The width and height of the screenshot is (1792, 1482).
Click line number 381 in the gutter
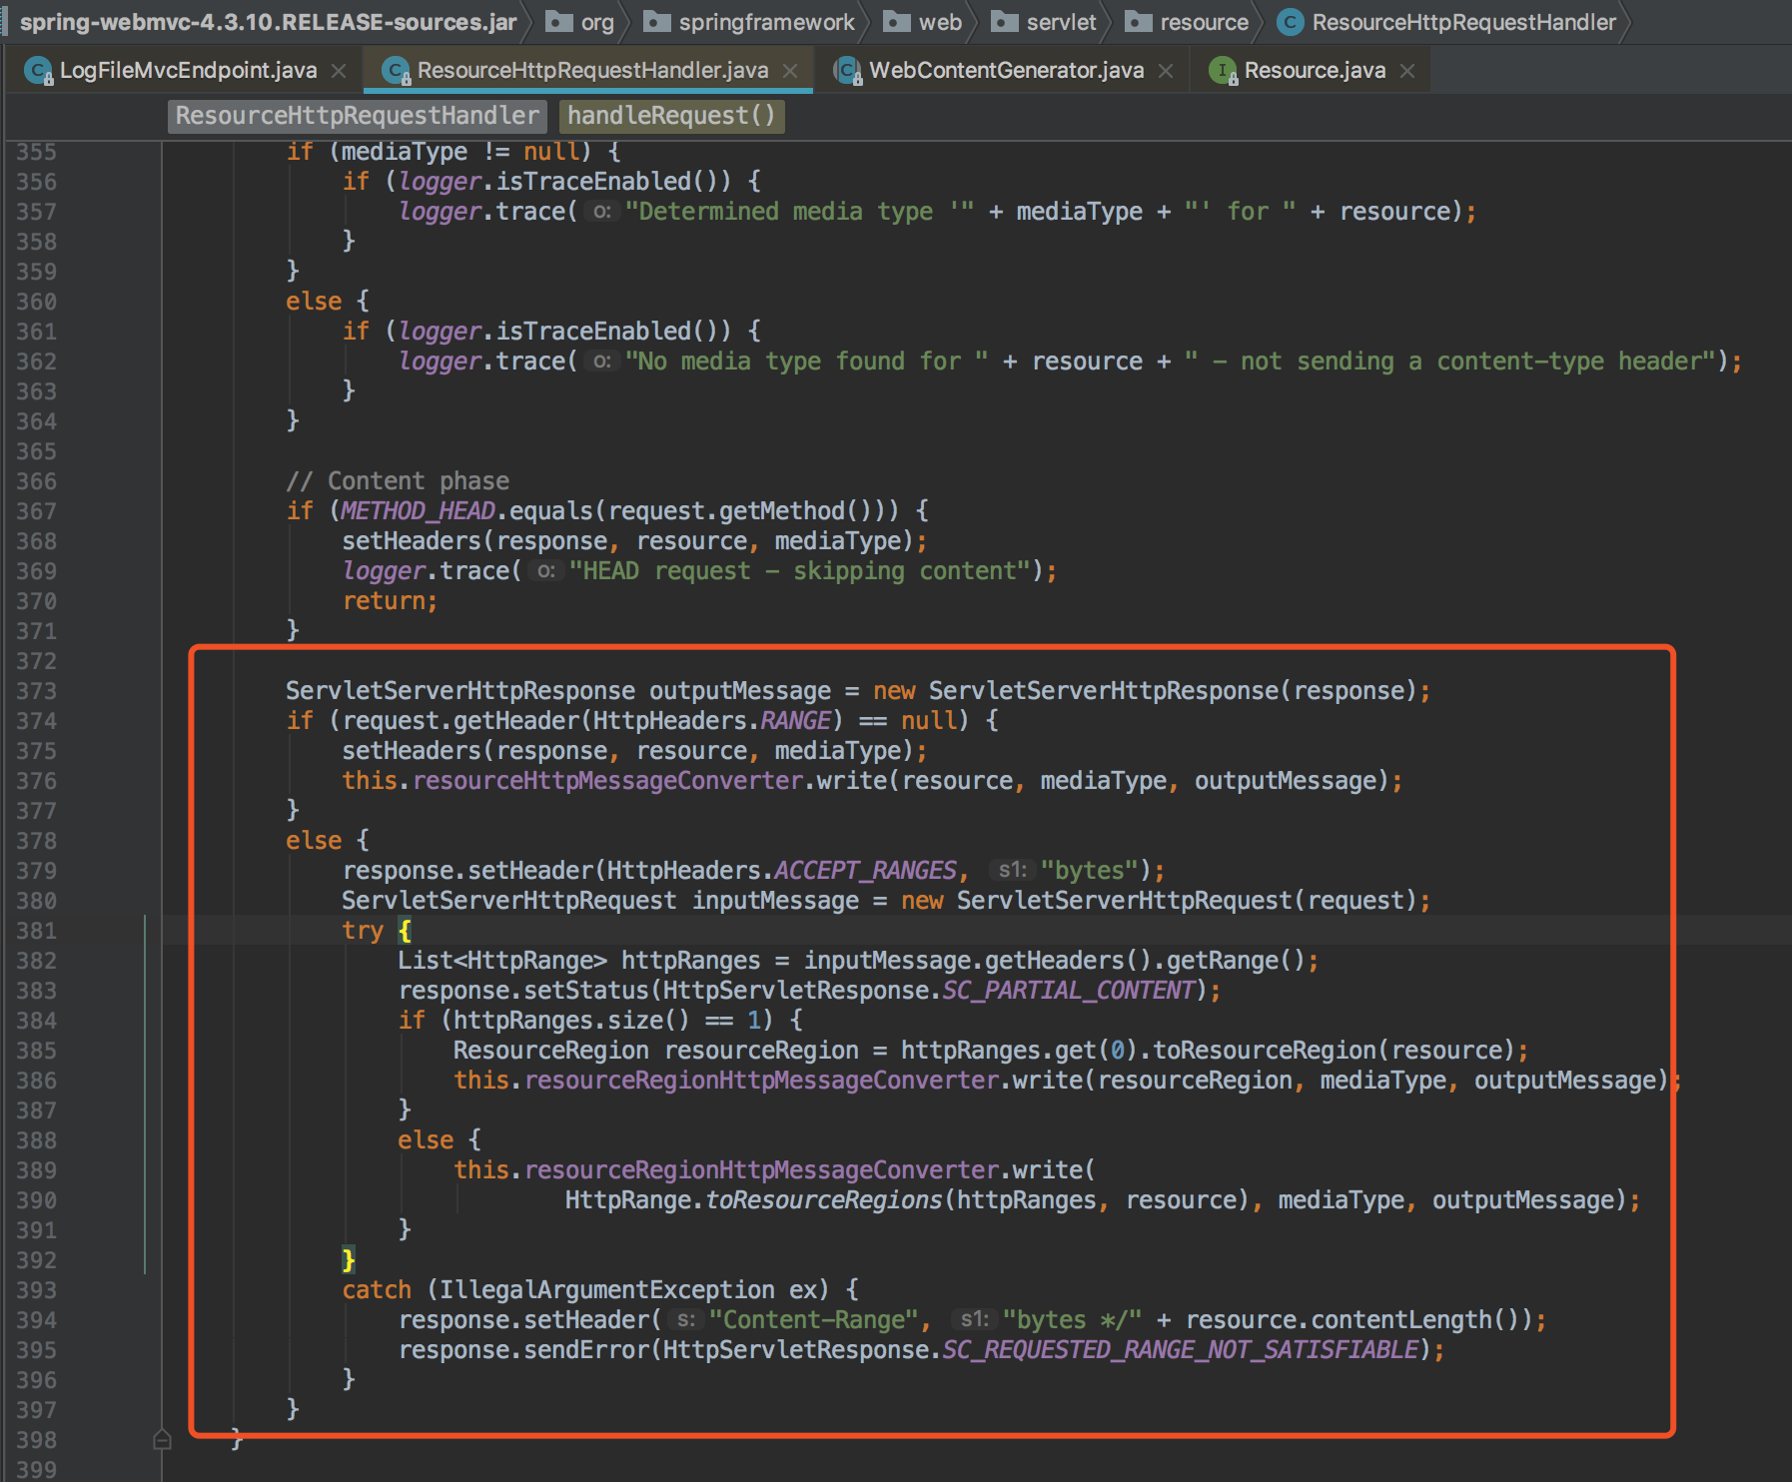[x=36, y=931]
